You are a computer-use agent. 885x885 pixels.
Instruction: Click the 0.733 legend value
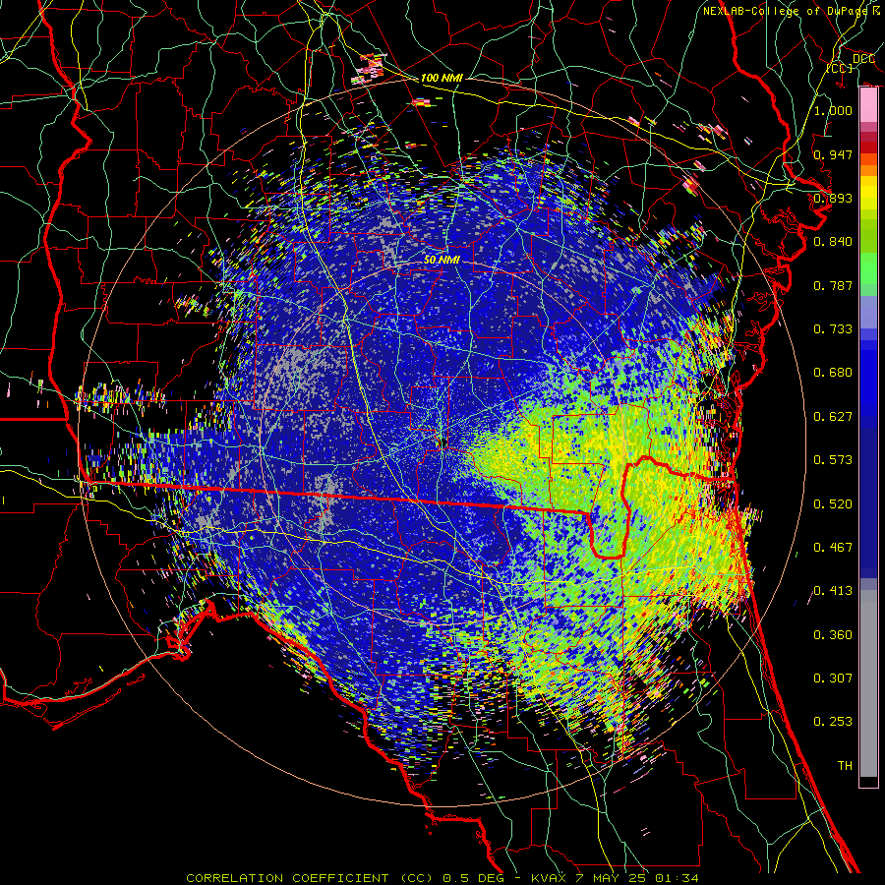[833, 329]
